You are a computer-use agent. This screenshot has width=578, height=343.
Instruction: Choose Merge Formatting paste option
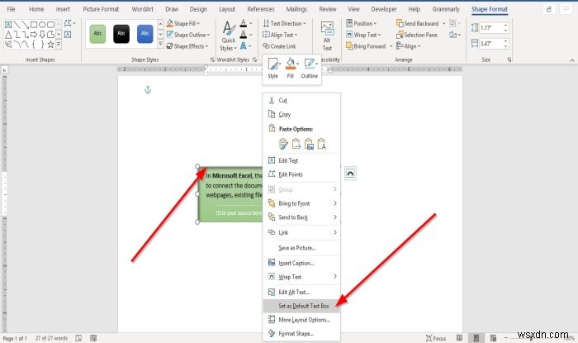click(296, 144)
